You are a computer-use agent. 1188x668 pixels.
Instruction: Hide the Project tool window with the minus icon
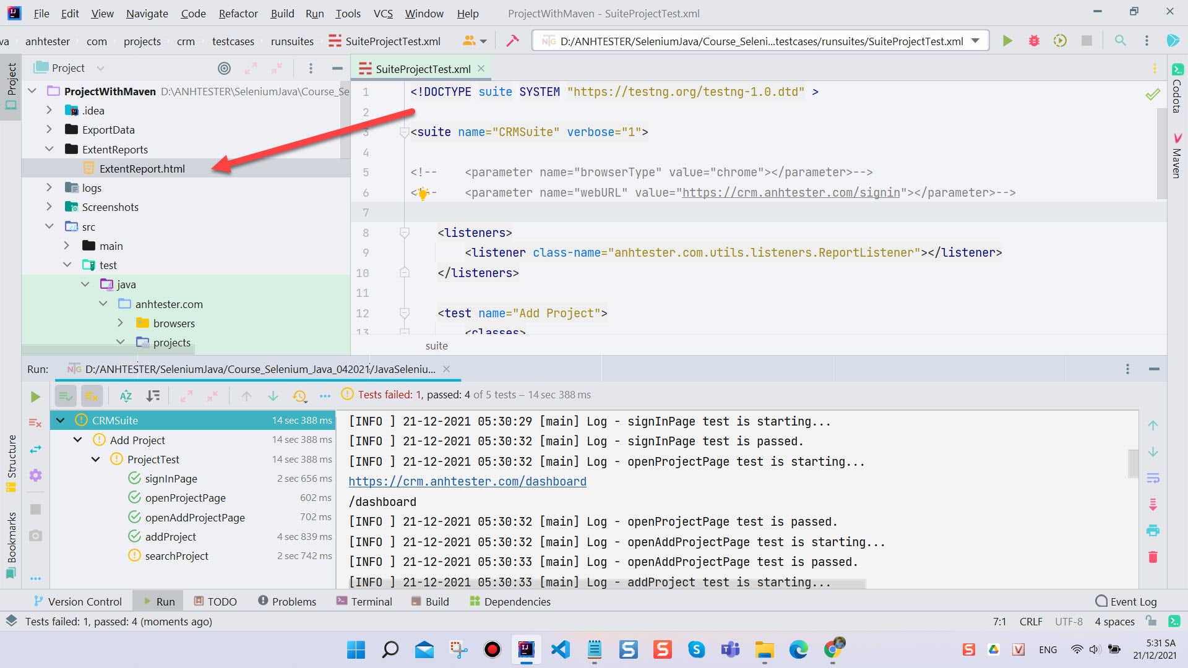click(x=337, y=68)
